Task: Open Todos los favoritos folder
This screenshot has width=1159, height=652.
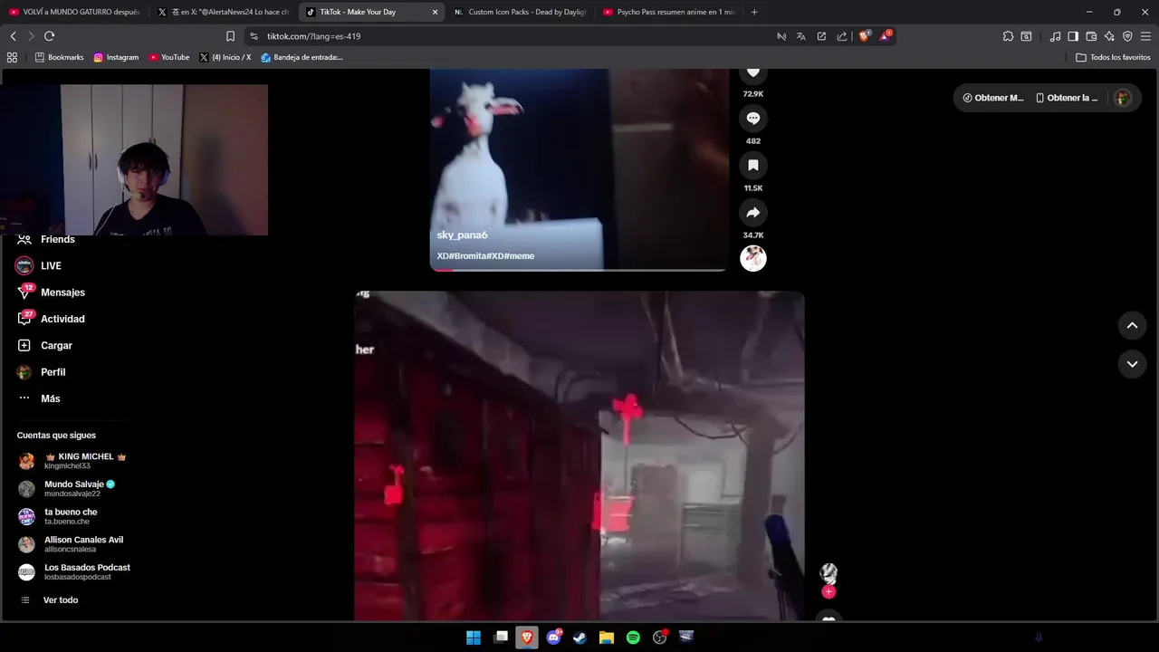Action: [x=1113, y=57]
